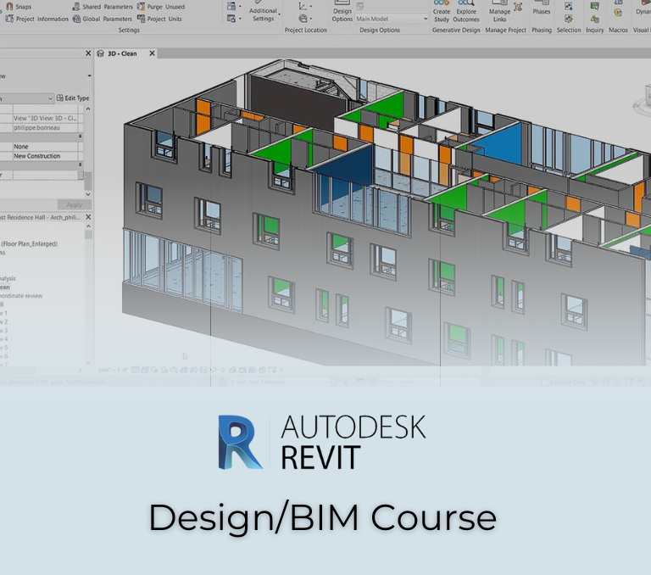
Task: Close the 3D - Clean view tab
Action: (152, 53)
